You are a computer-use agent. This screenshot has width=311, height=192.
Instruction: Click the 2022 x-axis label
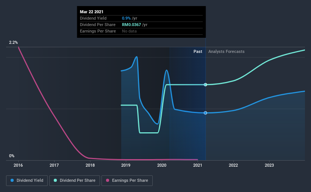pyautogui.click(x=233, y=165)
